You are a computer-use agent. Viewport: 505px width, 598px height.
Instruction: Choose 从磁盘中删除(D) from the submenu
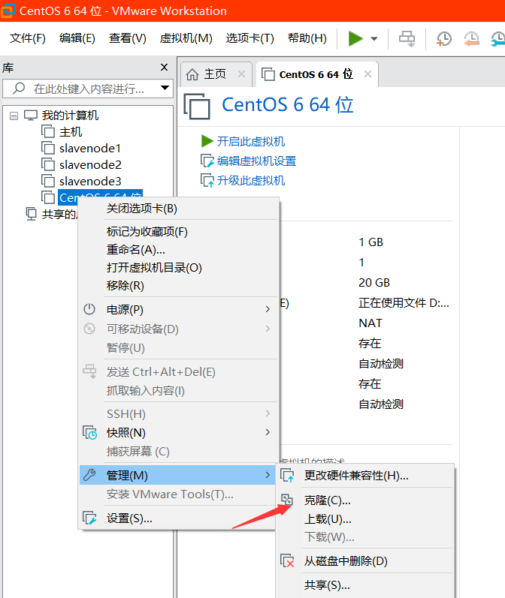pos(365,561)
